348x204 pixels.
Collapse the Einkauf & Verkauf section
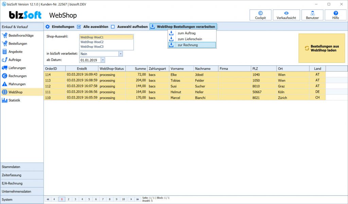pos(22,27)
